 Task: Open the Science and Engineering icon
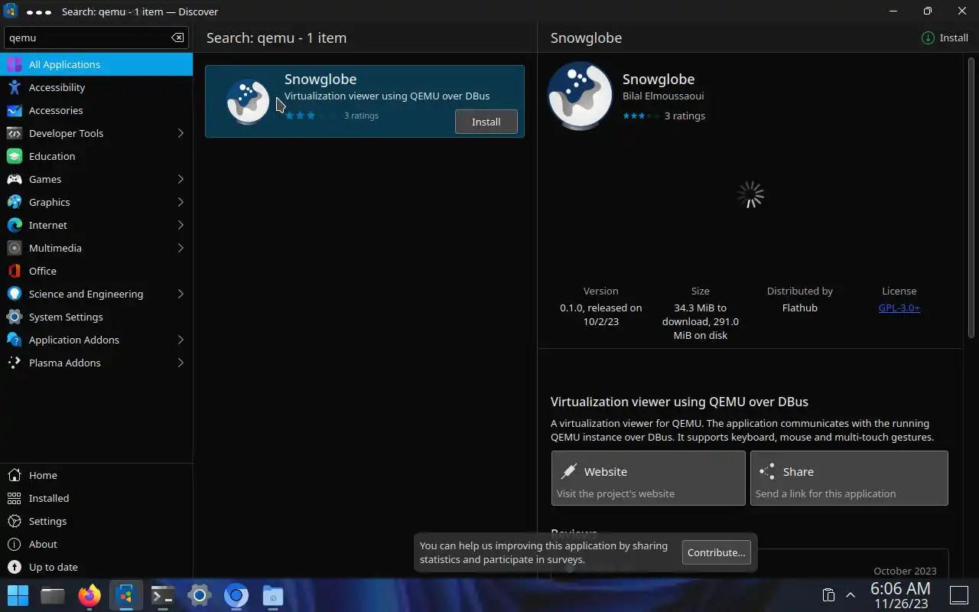(x=15, y=294)
